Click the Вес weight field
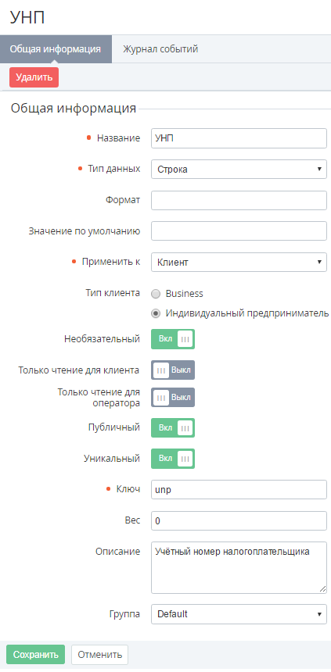The height and width of the screenshot is (672, 331). click(x=239, y=520)
